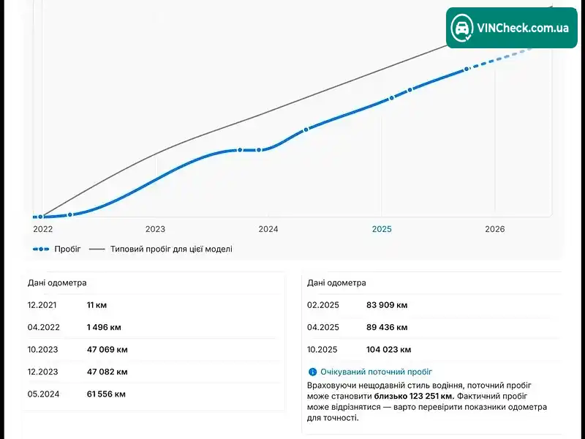
Task: Click the 10.2025 point where the line turns dashed
Action: coord(467,70)
